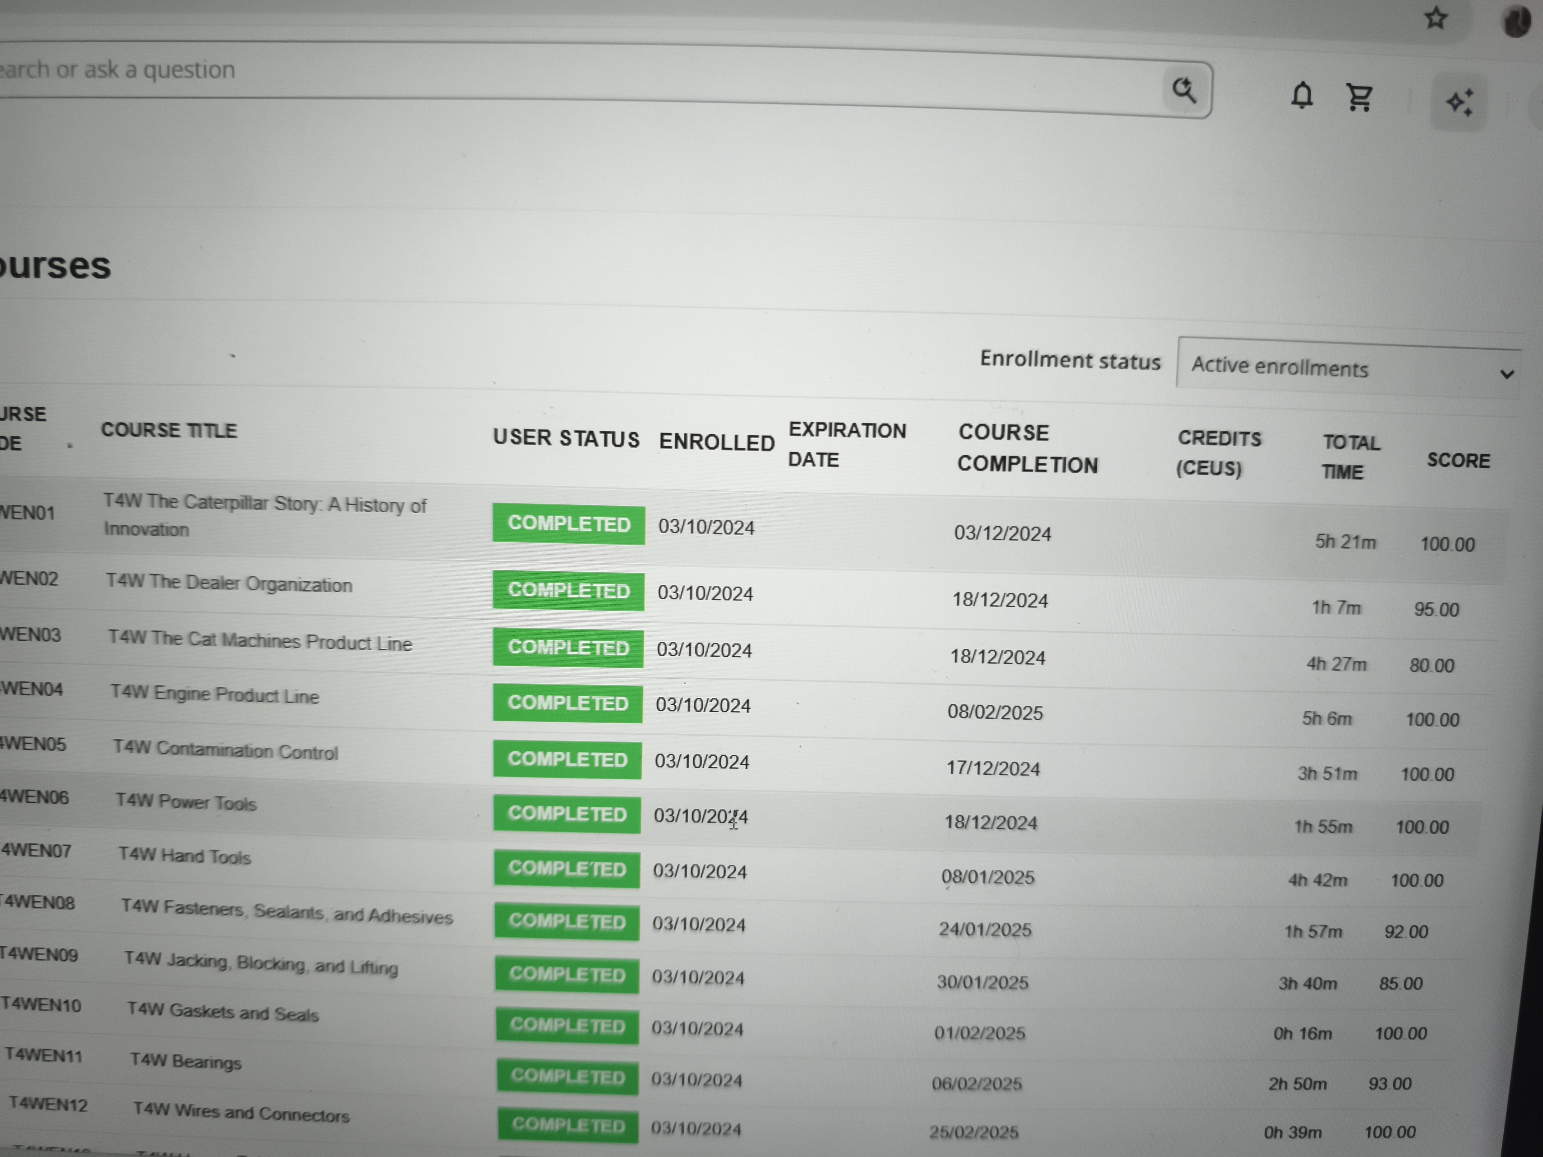
Task: Select score 95.00 for Dealer Organization
Action: click(x=1436, y=610)
